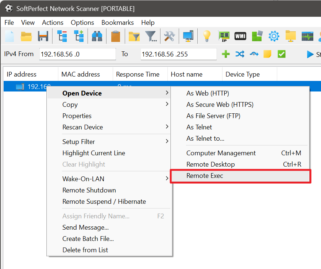The height and width of the screenshot is (269, 321).
Task: Click the To address field
Action: point(178,54)
